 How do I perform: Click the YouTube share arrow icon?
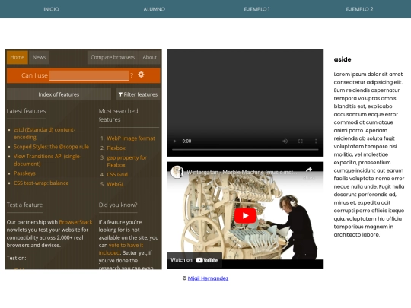(309, 170)
